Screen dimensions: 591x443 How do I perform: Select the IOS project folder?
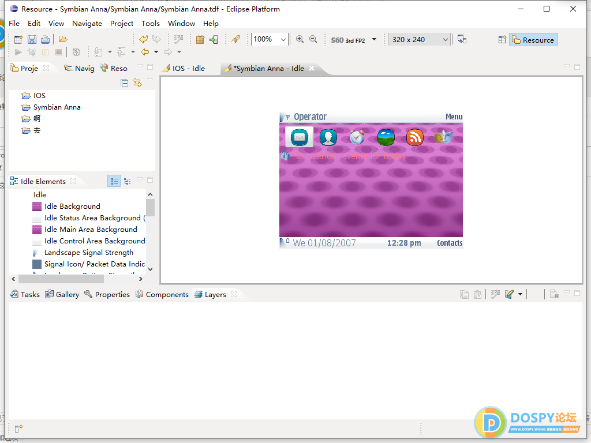[x=33, y=96]
